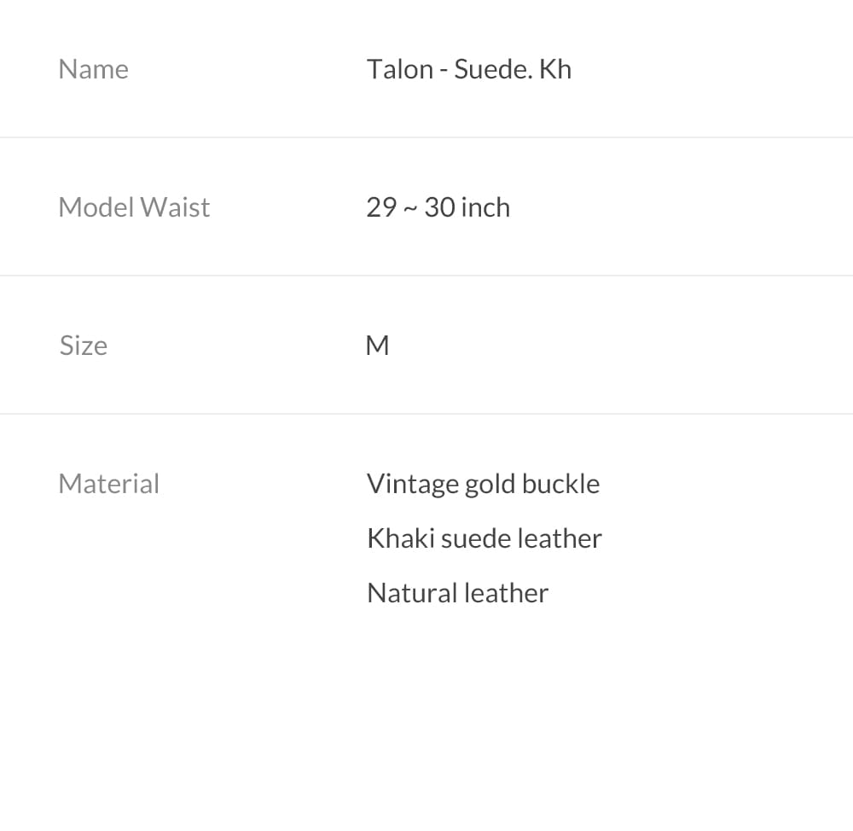The height and width of the screenshot is (831, 853).
Task: Click the divider line below the Size row
Action: 426,414
